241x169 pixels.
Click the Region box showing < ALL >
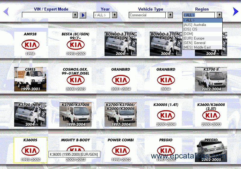[x=199, y=15]
